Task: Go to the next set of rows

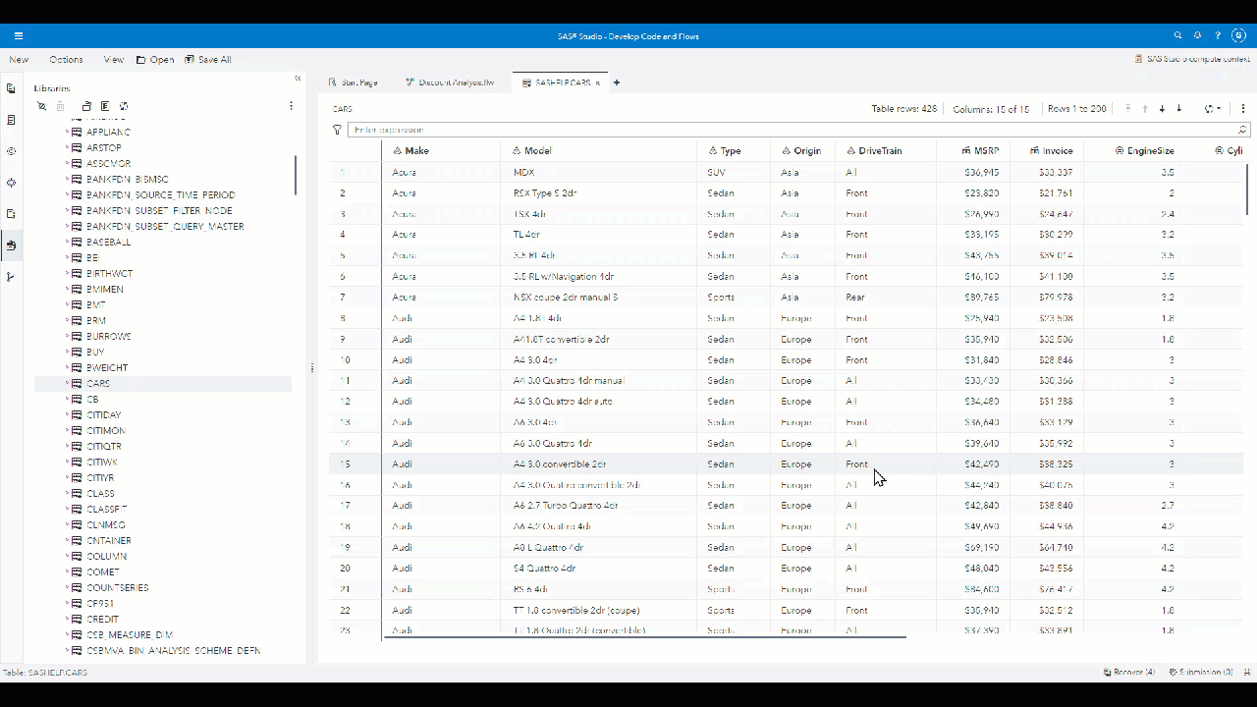Action: pos(1162,109)
